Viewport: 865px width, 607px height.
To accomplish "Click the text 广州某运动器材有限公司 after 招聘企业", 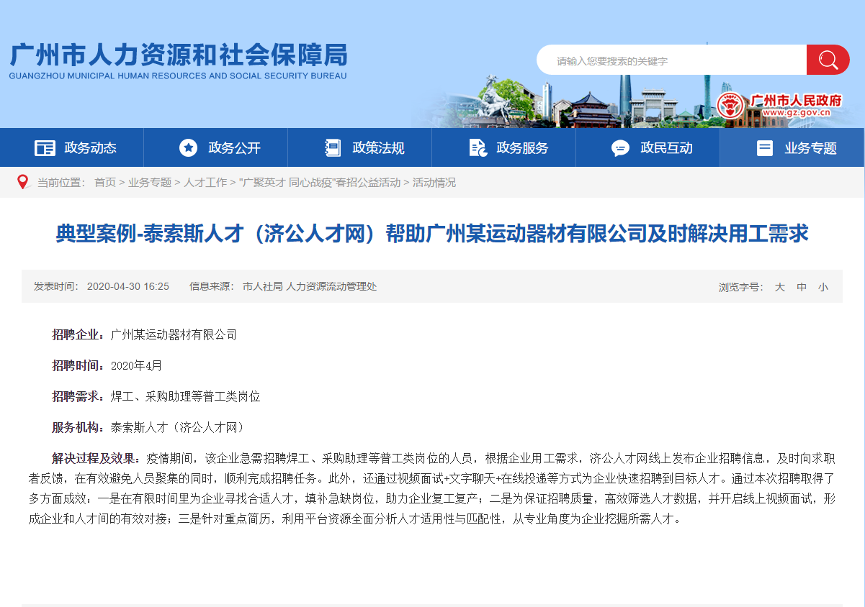I will coord(174,334).
